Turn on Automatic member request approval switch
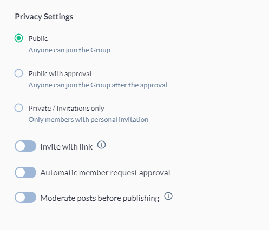This screenshot has height=230, width=269. click(x=25, y=172)
